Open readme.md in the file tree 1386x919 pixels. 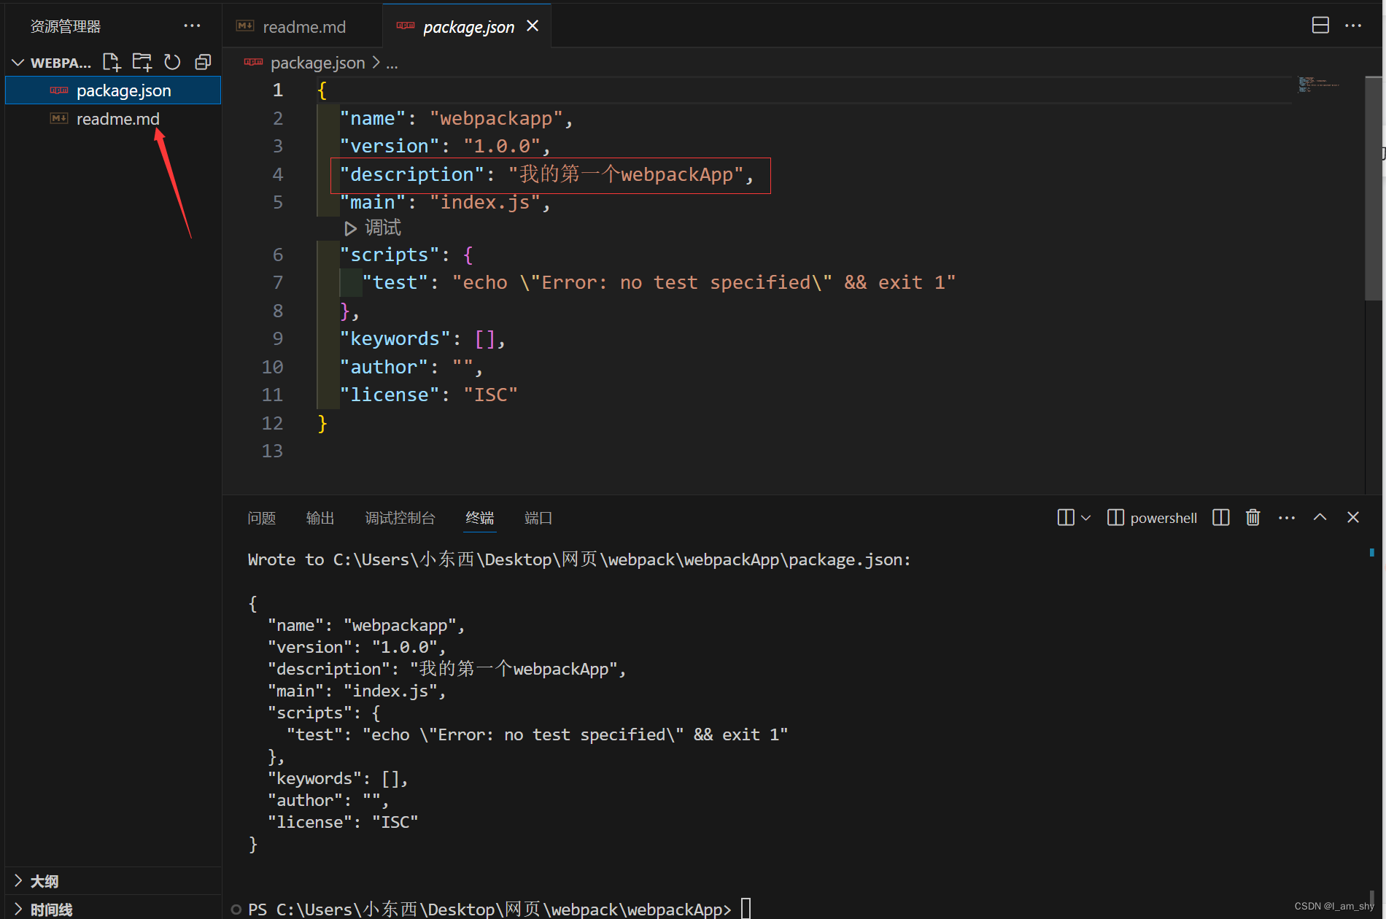pos(113,119)
